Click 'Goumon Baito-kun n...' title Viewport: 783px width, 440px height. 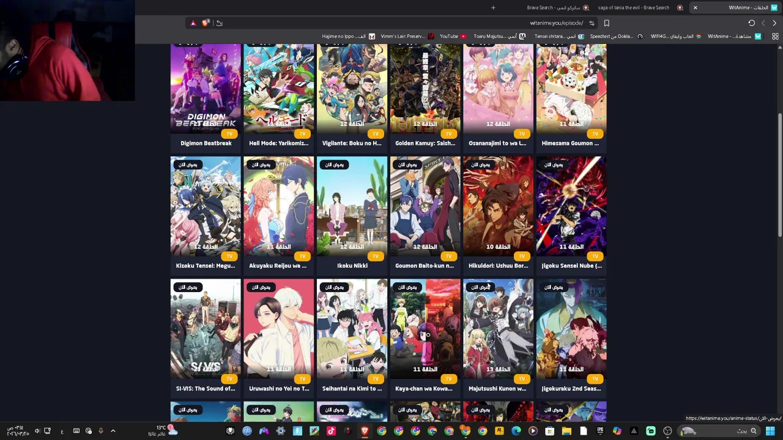click(x=425, y=266)
